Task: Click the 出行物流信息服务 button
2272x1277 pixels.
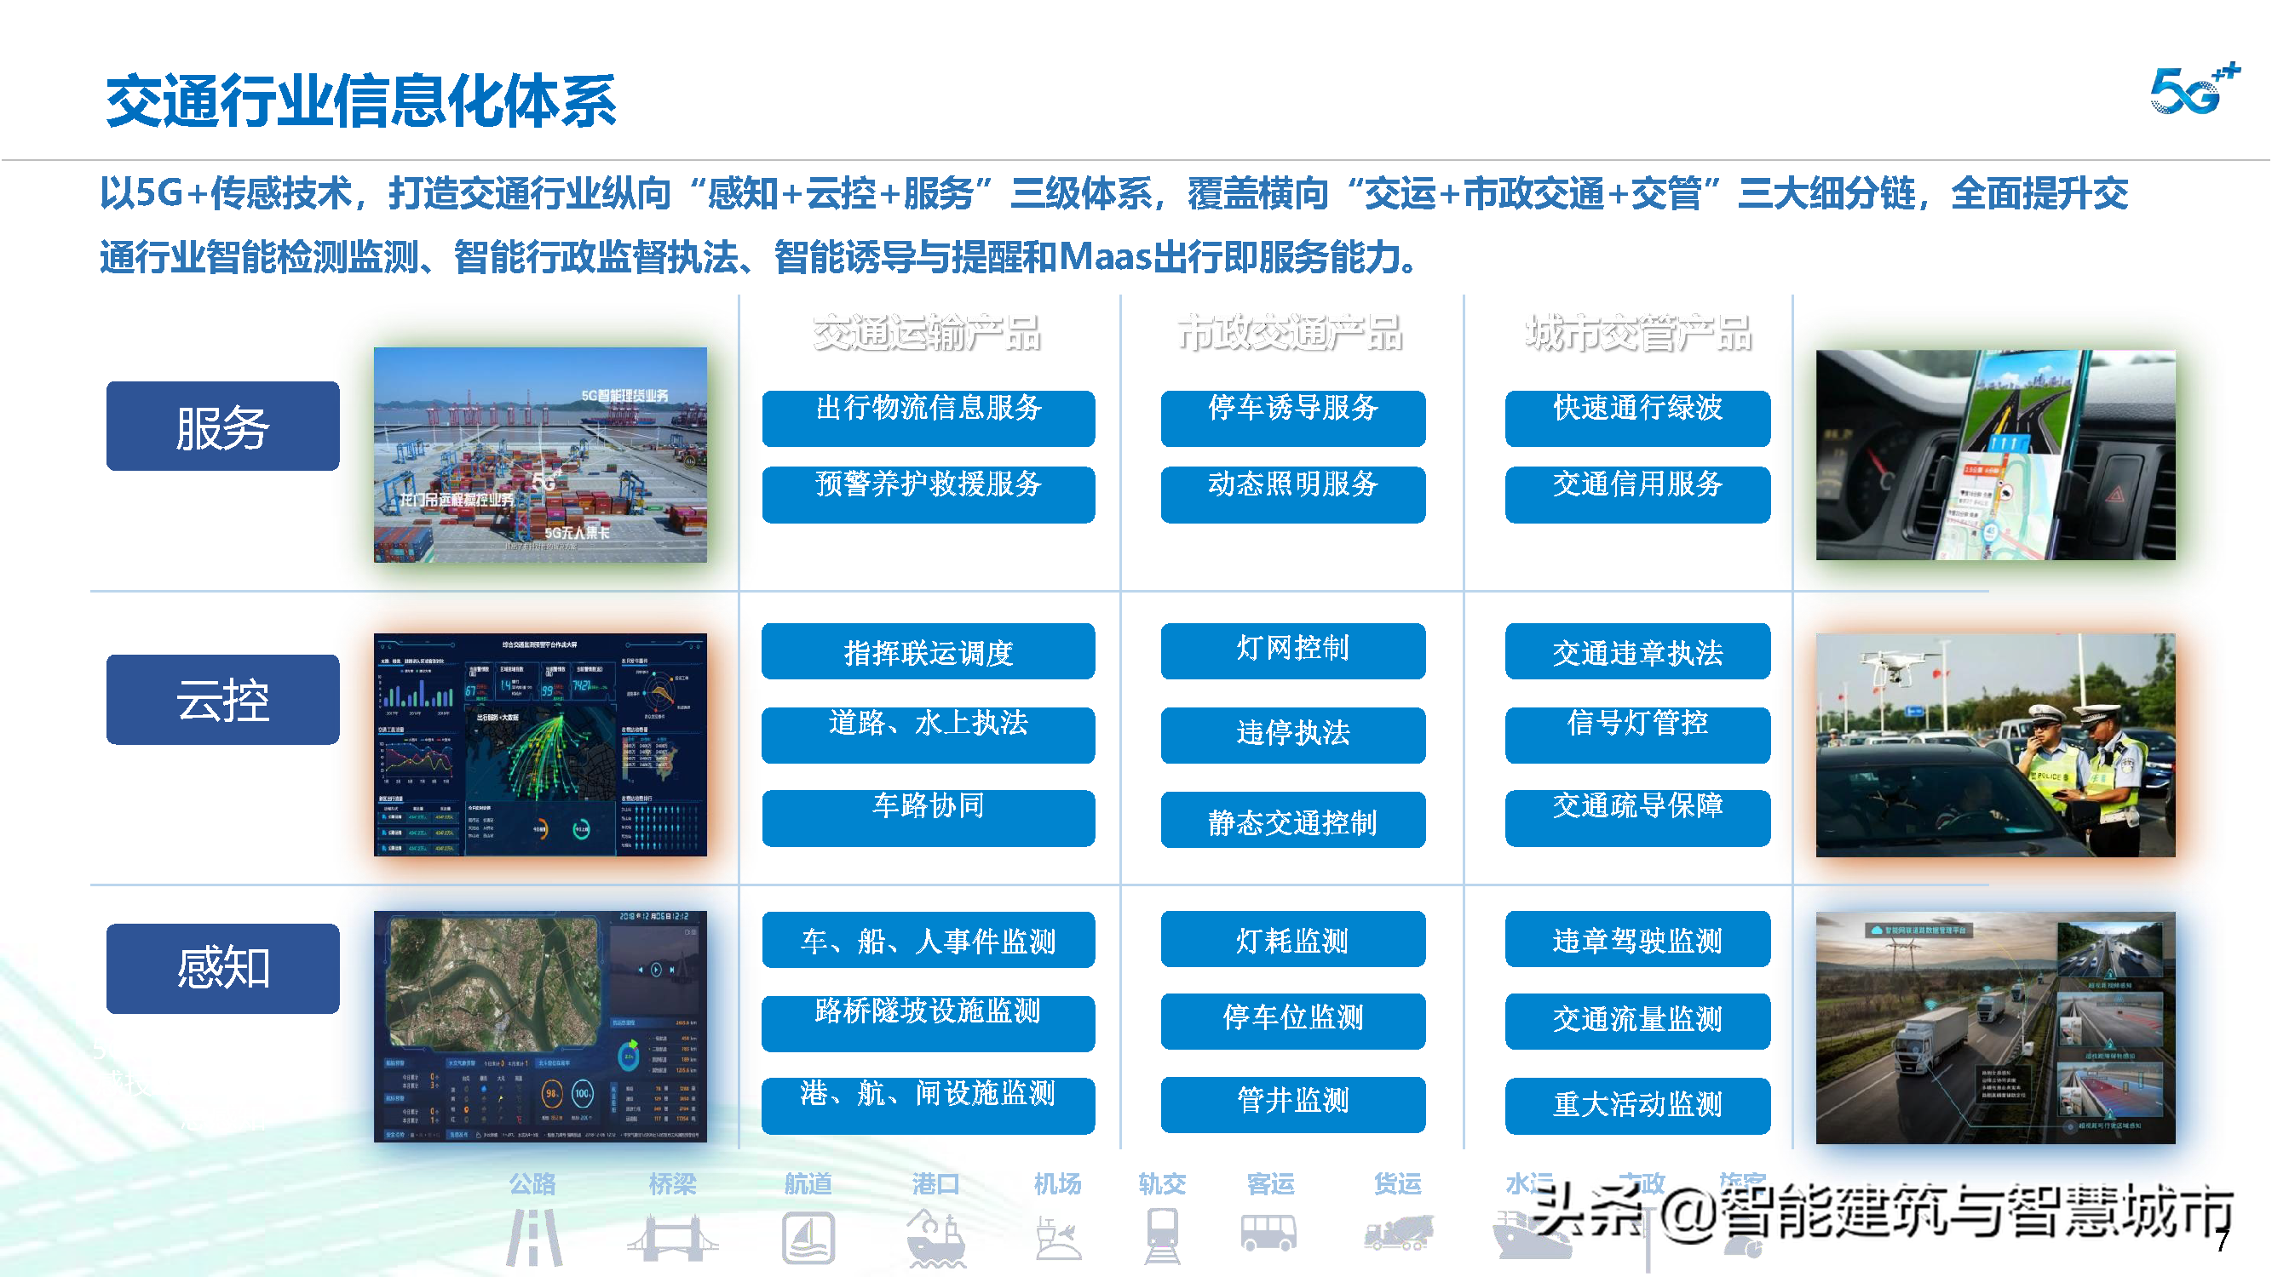Action: coord(928,415)
